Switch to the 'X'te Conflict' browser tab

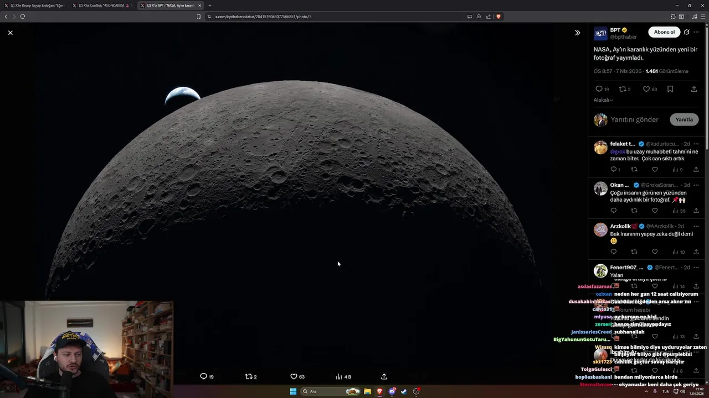[x=102, y=6]
